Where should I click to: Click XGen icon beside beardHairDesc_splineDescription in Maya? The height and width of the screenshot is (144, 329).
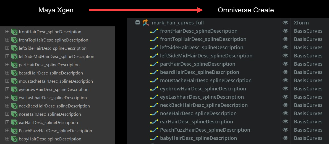pos(14,73)
